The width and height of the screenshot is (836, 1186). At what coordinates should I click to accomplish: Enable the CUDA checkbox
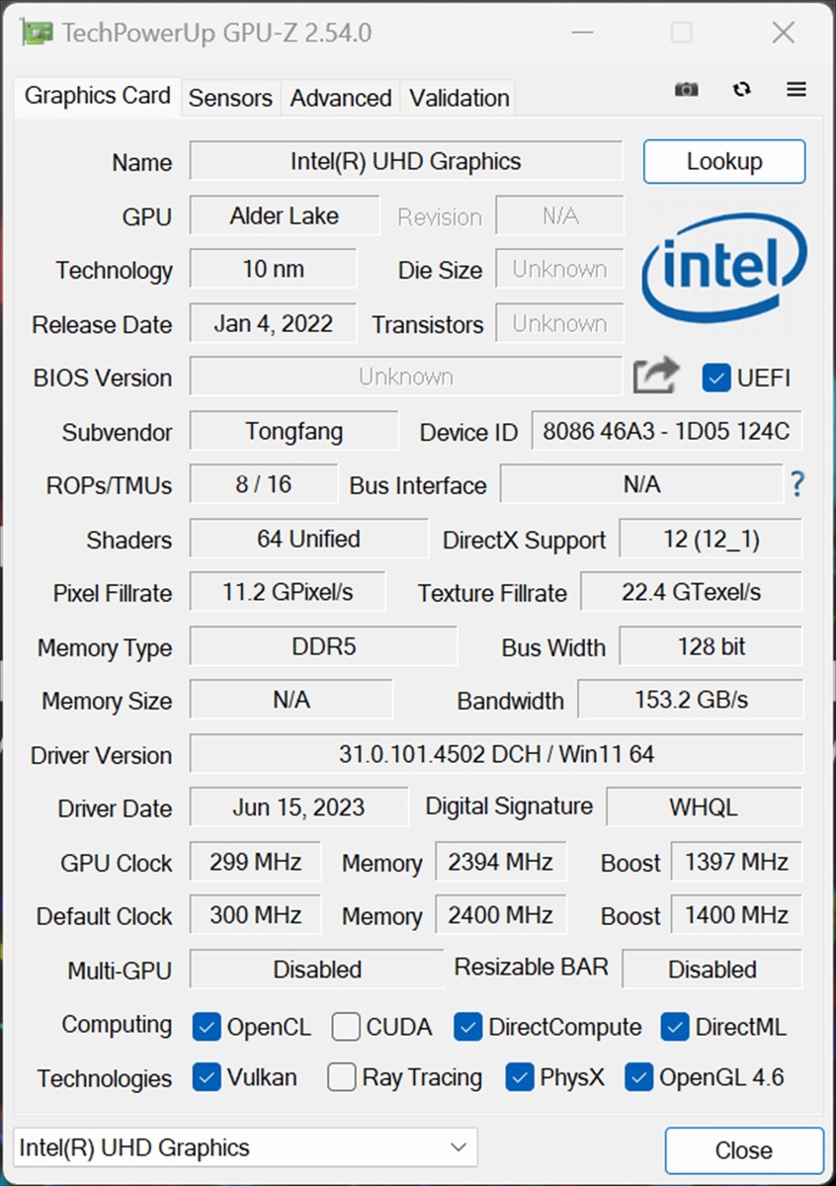point(346,1028)
